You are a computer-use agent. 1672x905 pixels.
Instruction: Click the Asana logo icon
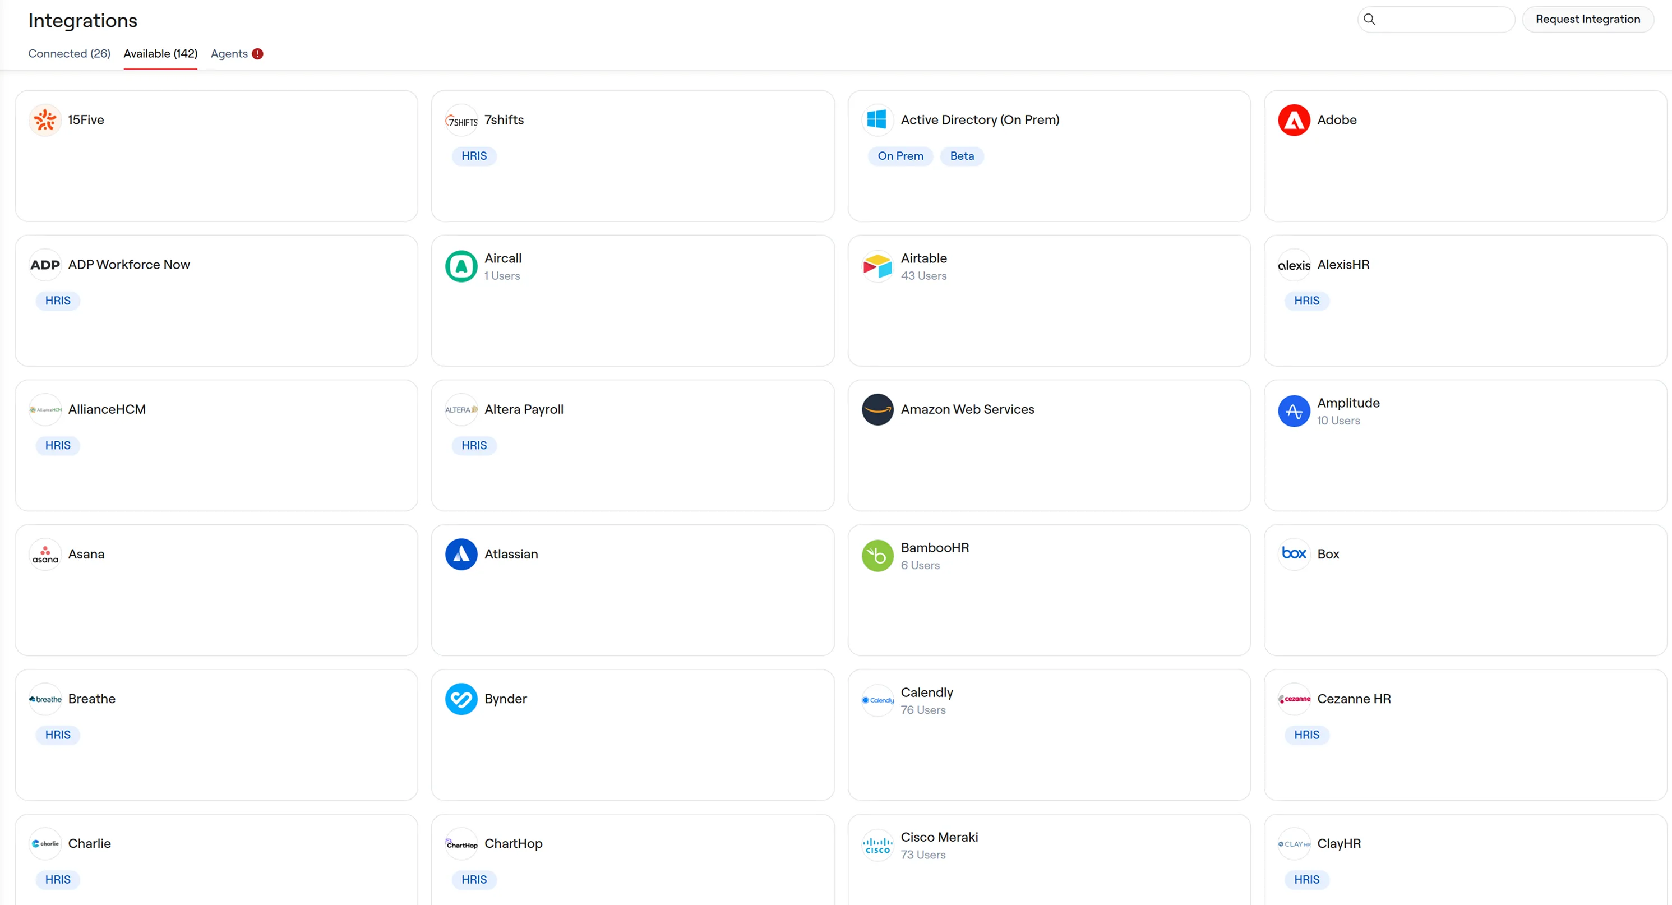(x=45, y=555)
